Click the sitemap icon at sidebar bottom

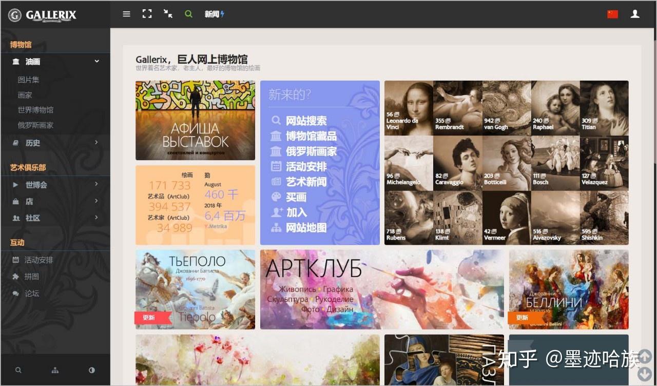[55, 370]
